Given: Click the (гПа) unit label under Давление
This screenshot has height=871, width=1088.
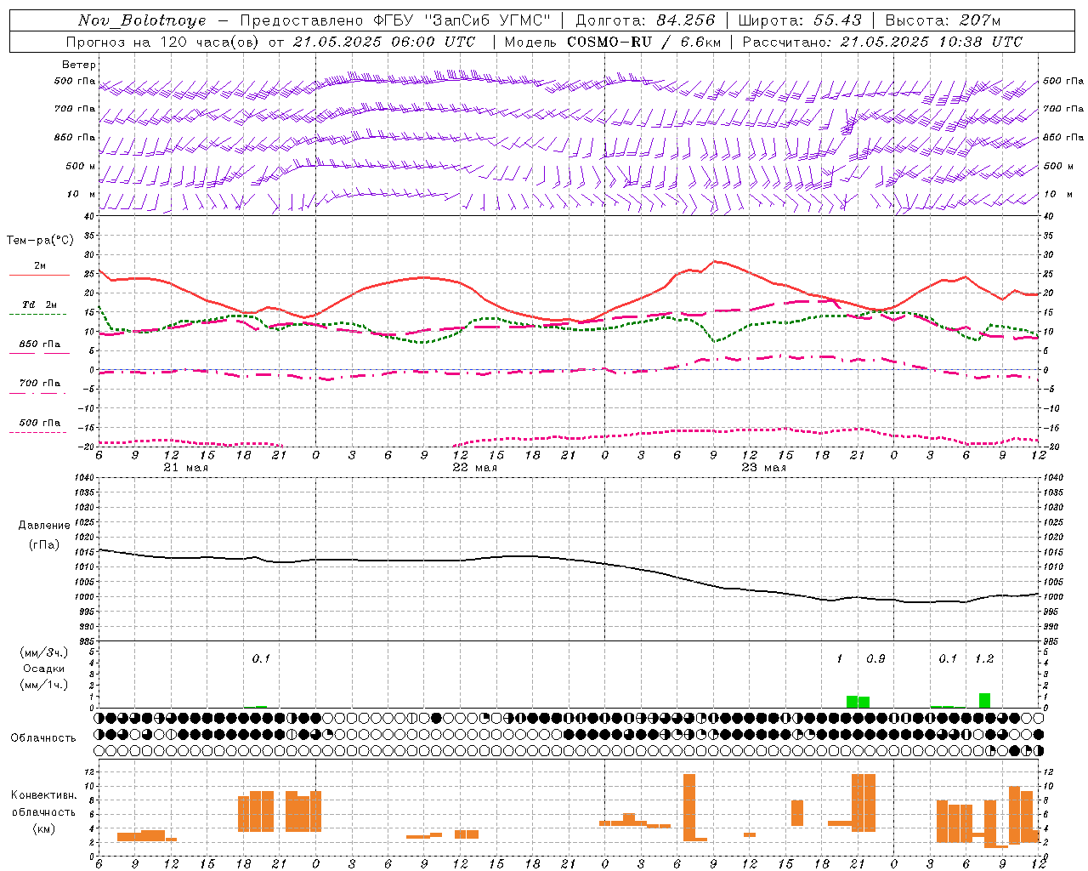Looking at the screenshot, I should click(44, 545).
